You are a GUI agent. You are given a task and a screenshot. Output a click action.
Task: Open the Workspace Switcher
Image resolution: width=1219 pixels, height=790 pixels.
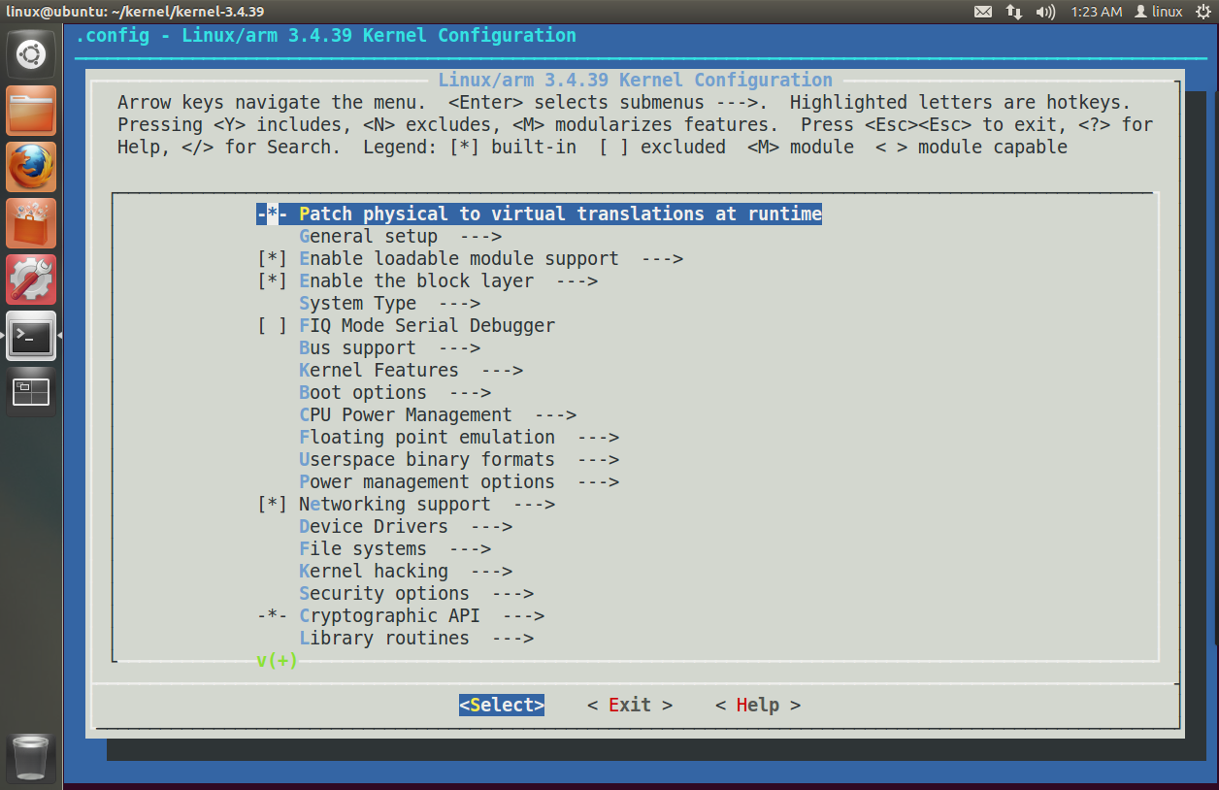pos(30,391)
